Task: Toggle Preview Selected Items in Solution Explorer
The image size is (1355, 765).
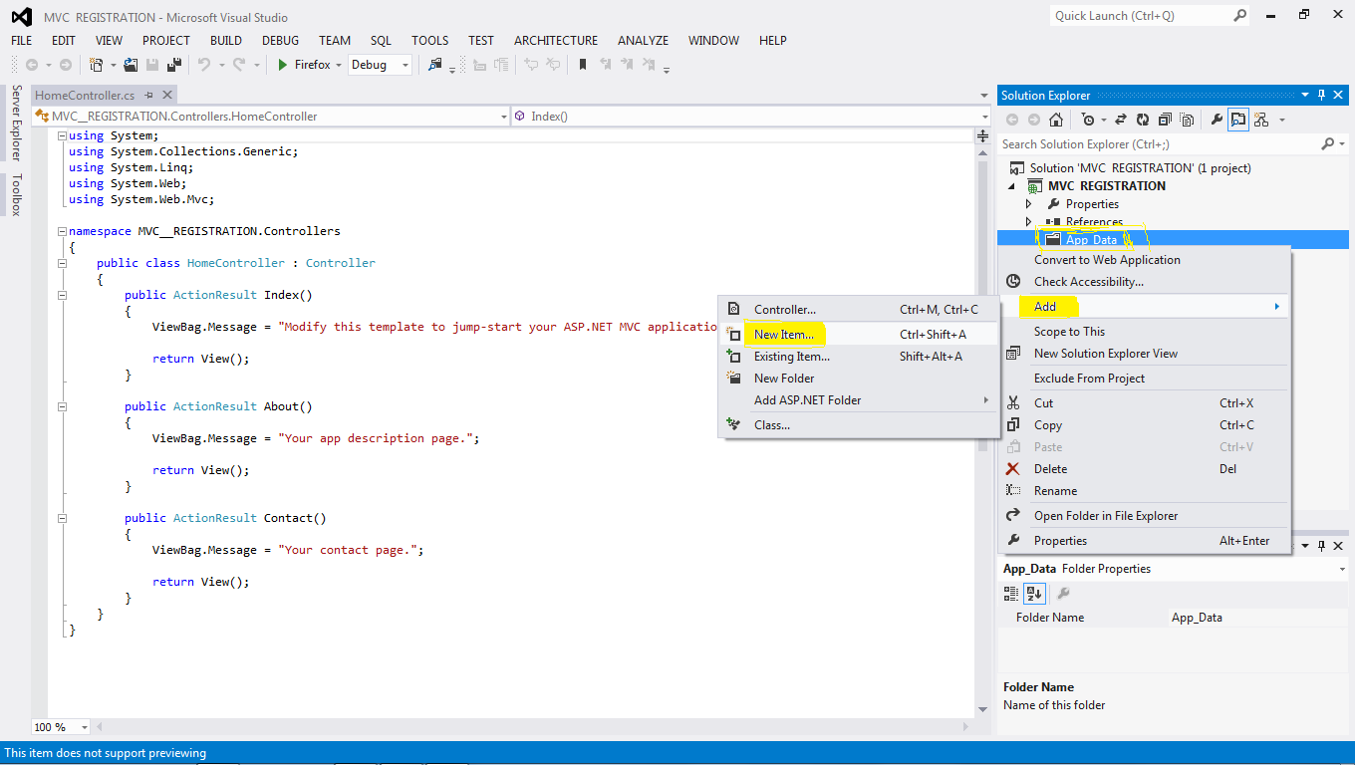Action: [1238, 120]
